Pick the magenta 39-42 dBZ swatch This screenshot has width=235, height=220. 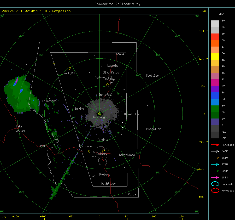point(215,83)
